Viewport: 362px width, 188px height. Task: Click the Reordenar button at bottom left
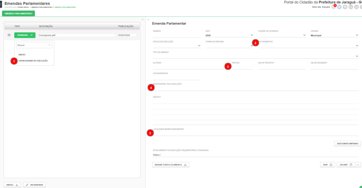[x=34, y=185]
